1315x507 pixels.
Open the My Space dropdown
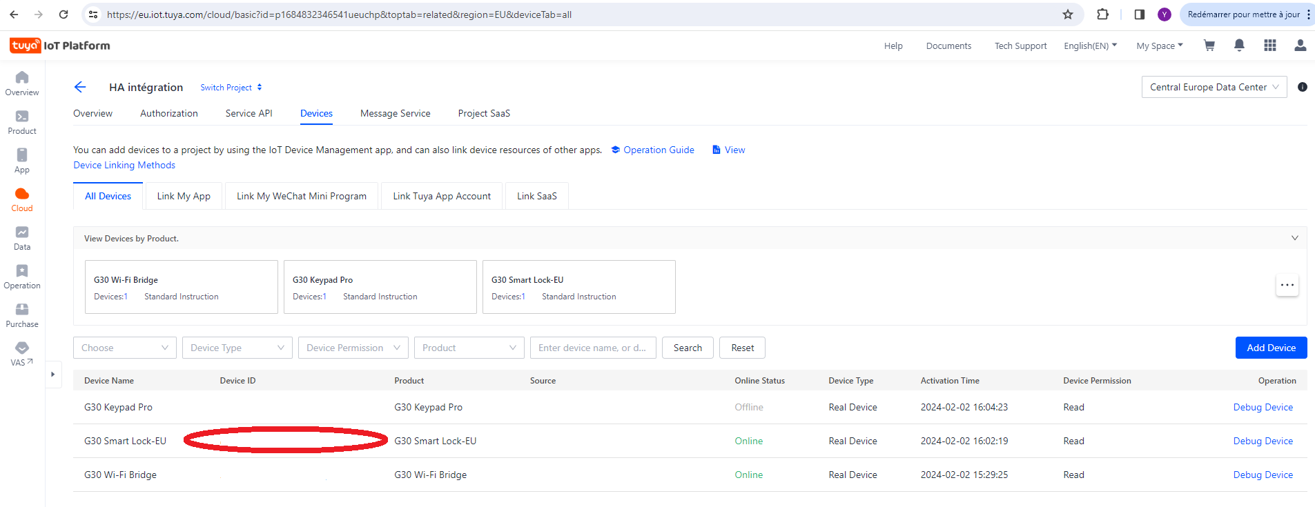click(1160, 46)
